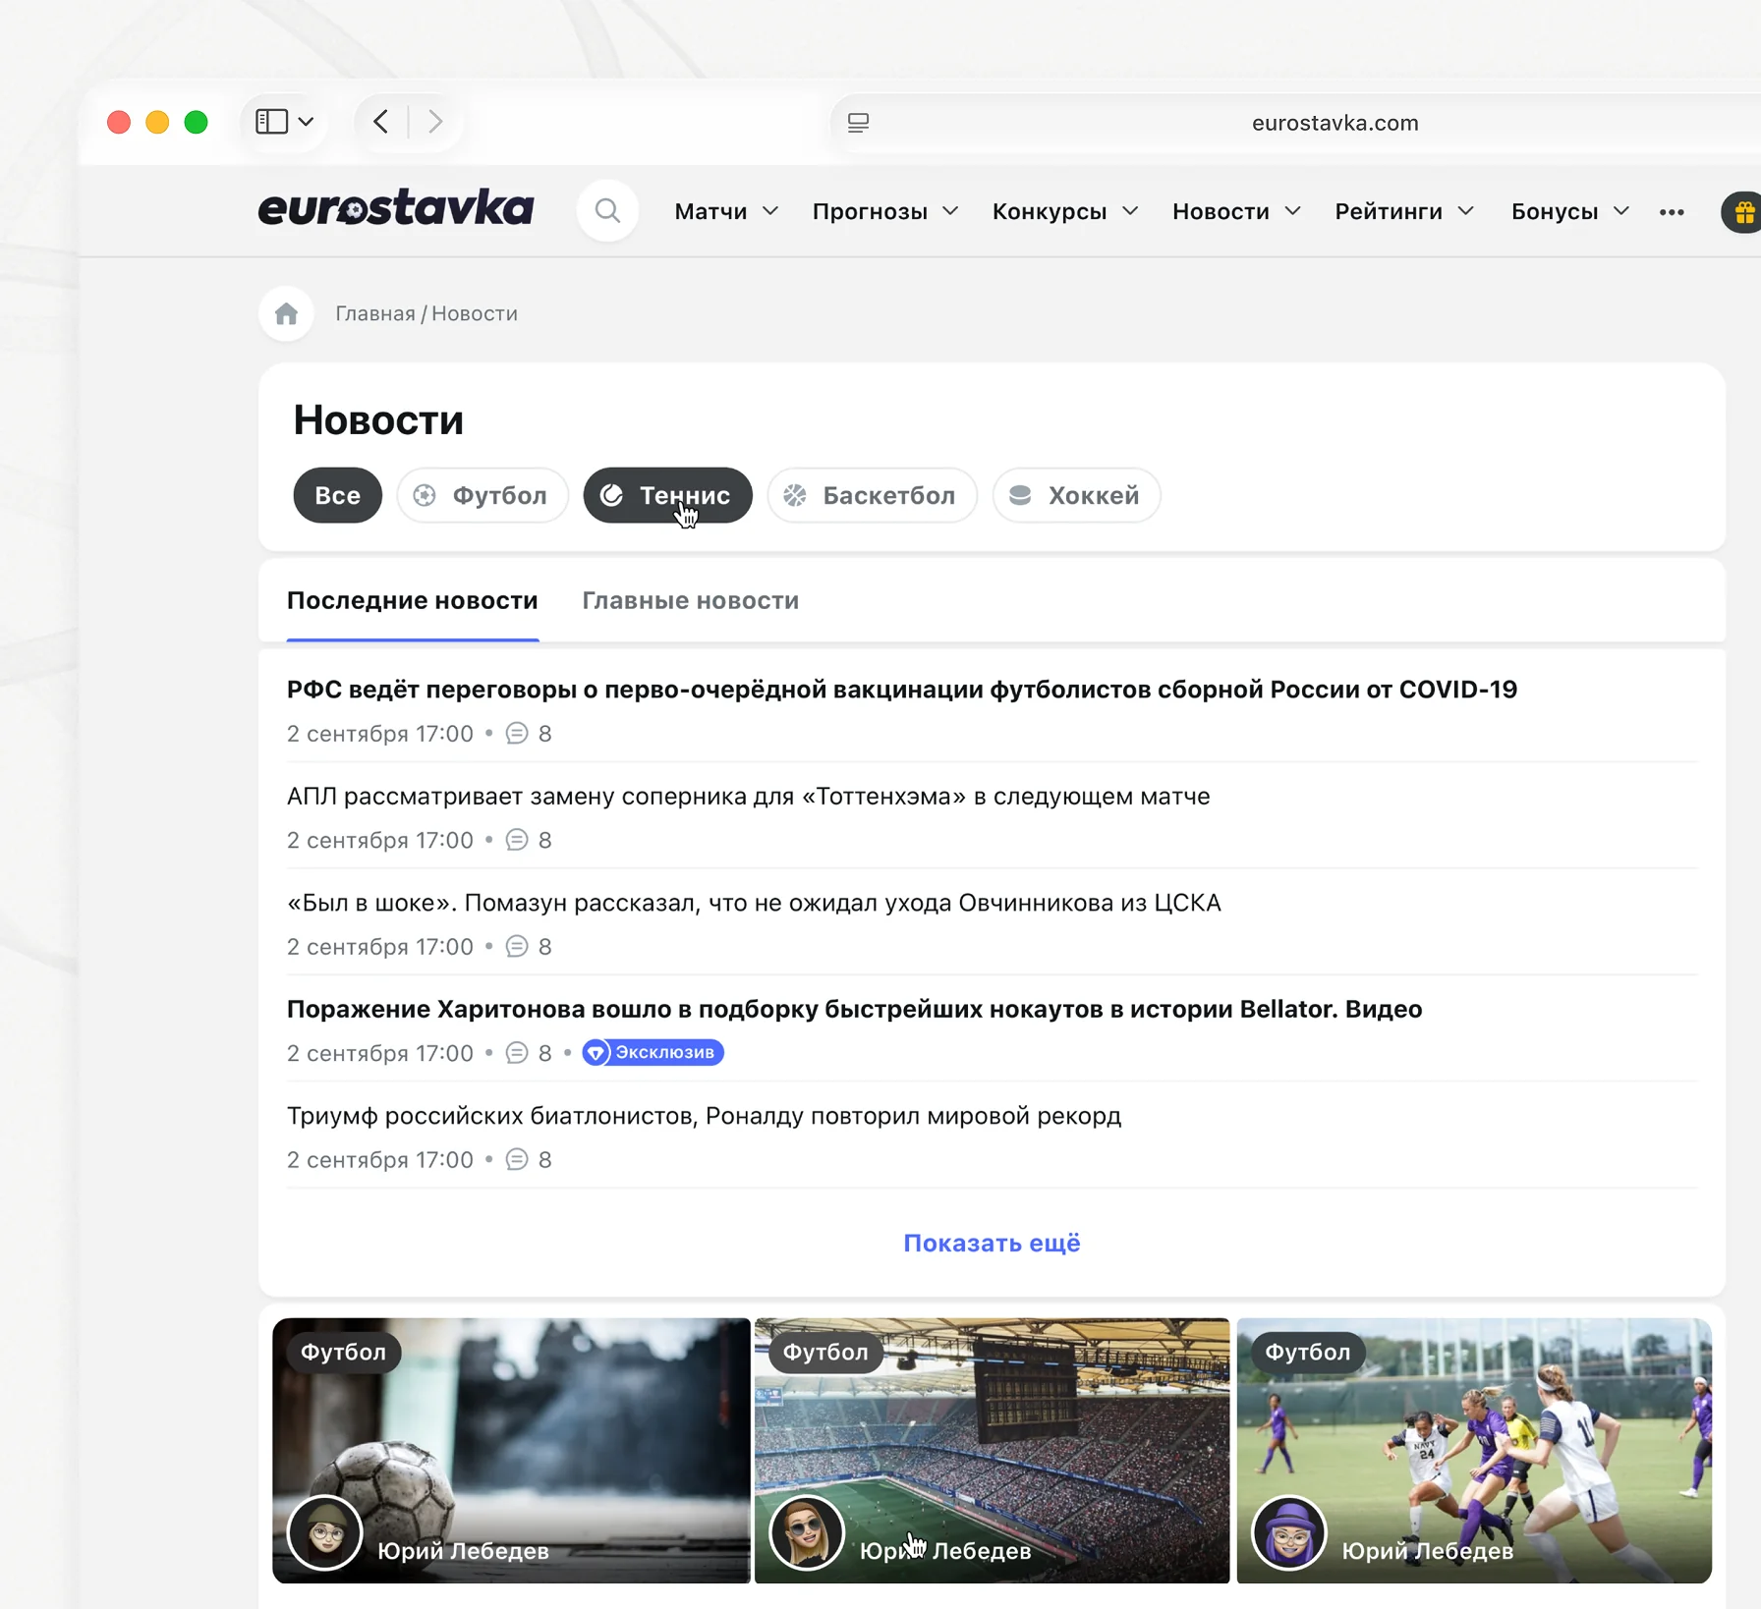Open Триумф российских биатлонистов headline
This screenshot has height=1609, width=1761.
click(704, 1116)
